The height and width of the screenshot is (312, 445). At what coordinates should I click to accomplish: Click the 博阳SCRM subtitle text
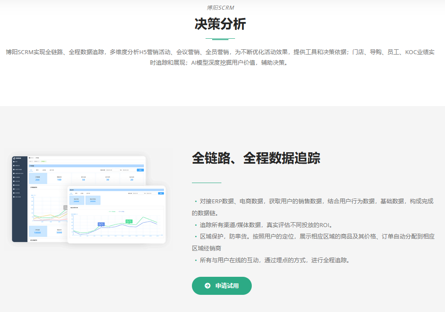(x=220, y=8)
